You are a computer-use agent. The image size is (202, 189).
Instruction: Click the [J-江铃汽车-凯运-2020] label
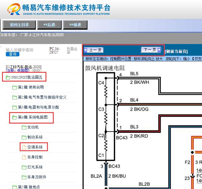[x=23, y=67]
